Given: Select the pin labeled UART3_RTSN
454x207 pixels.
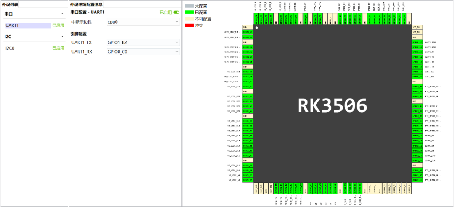Looking at the screenshot, I should (x=417, y=42).
